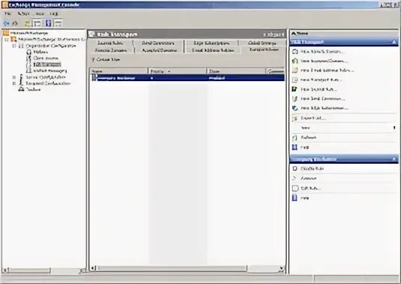401x284 pixels.
Task: Click the Forward arrow toolbar icon
Action: [15, 23]
